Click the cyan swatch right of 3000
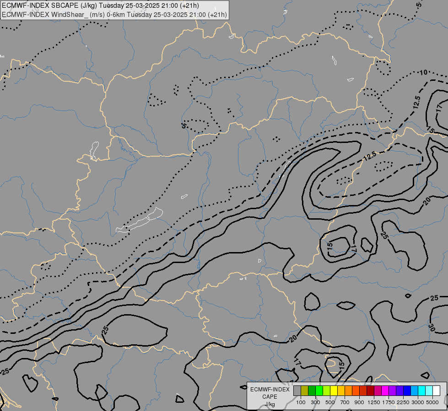Image resolution: width=448 pixels, height=411 pixels. (x=422, y=390)
